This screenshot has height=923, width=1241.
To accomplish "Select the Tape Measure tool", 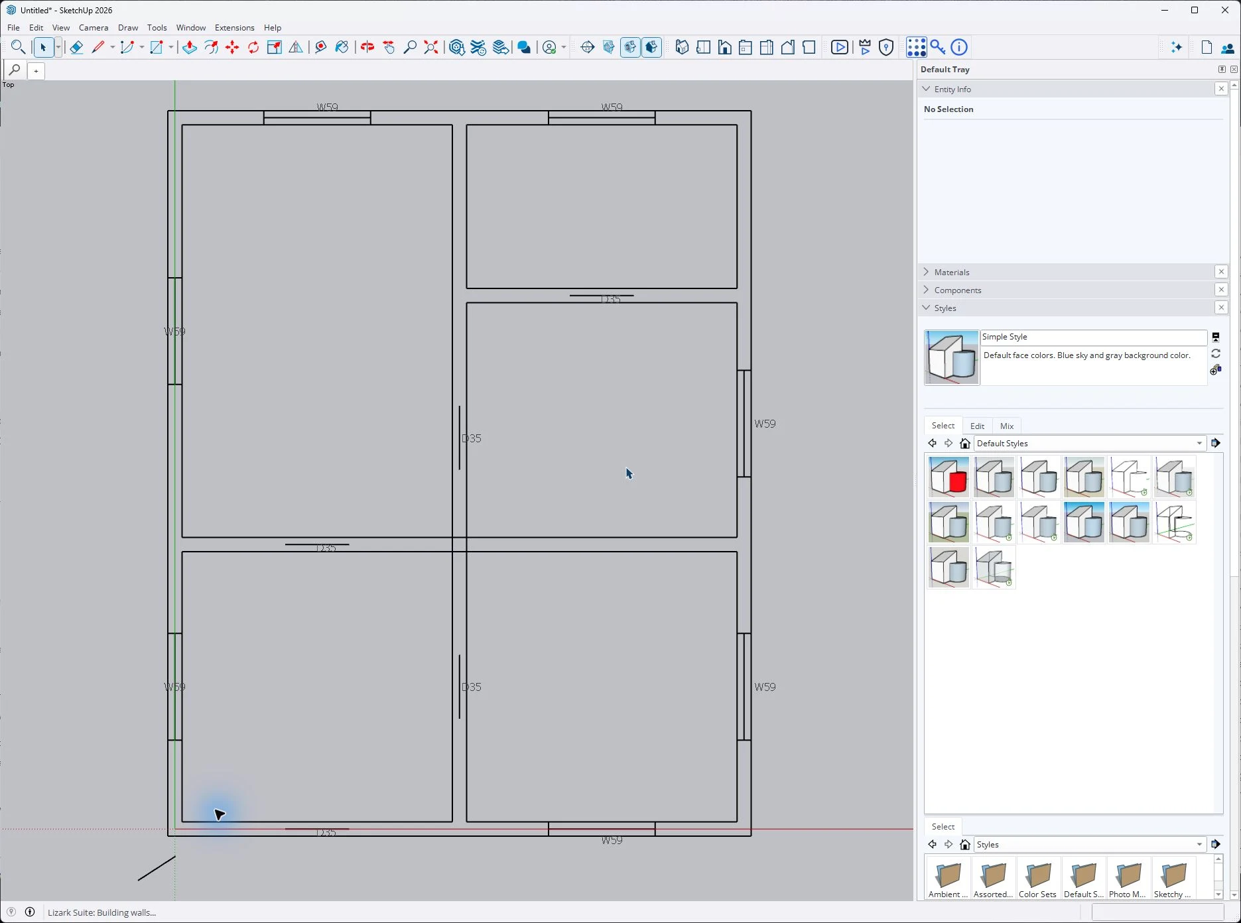I will (320, 47).
